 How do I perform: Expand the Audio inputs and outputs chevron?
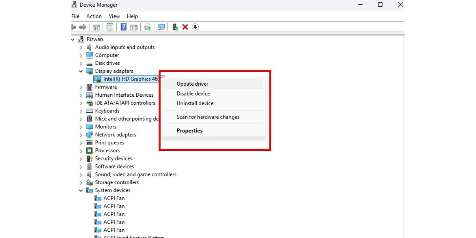(x=81, y=48)
